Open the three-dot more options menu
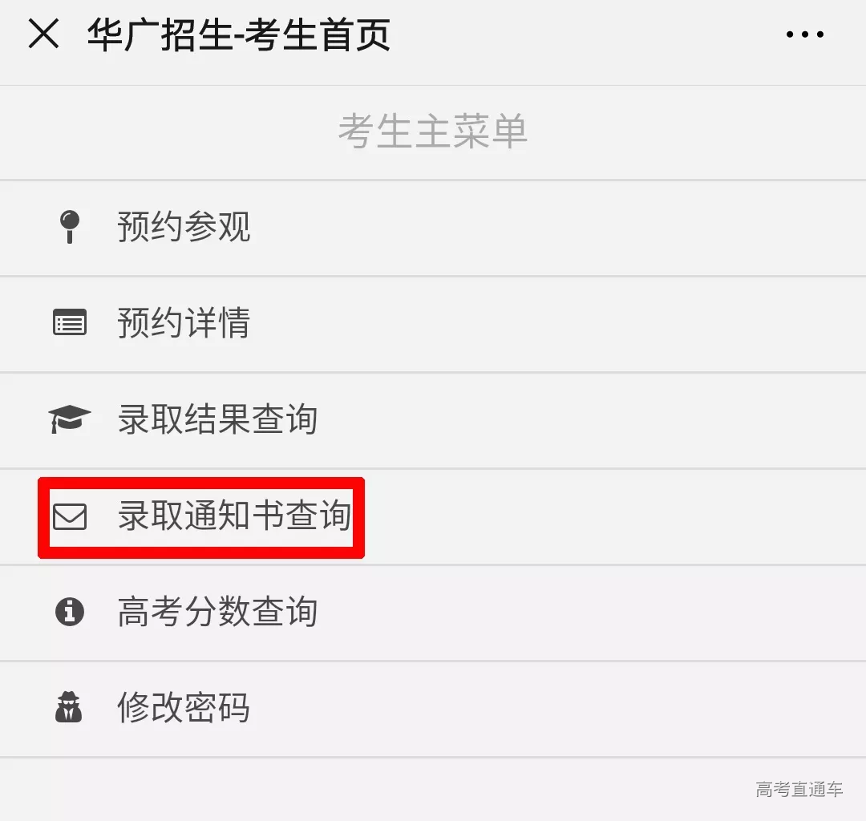This screenshot has width=866, height=821. coord(805,34)
